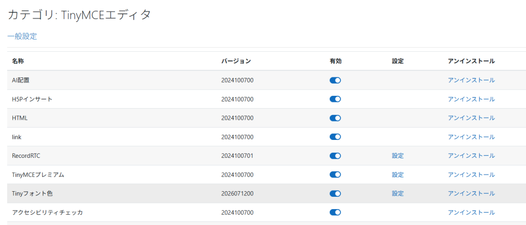This screenshot has width=526, height=225.
Task: Open the 一般設定 link
Action: tap(22, 36)
